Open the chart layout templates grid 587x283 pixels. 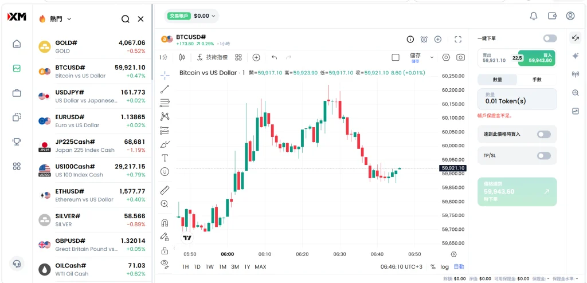[238, 57]
